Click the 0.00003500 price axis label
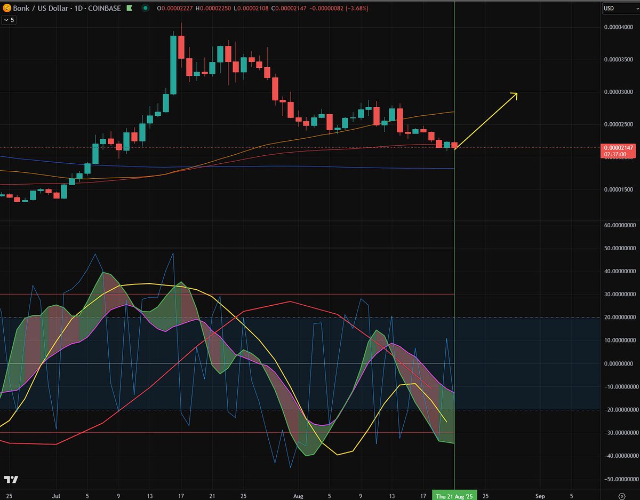The image size is (640, 500). [x=618, y=59]
